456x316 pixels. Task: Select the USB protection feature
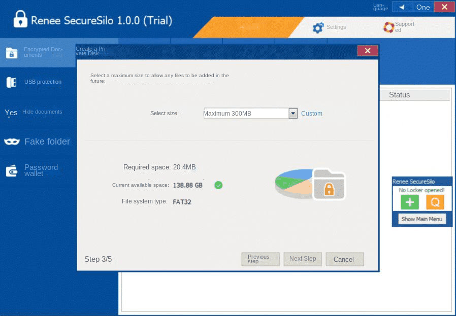(38, 82)
